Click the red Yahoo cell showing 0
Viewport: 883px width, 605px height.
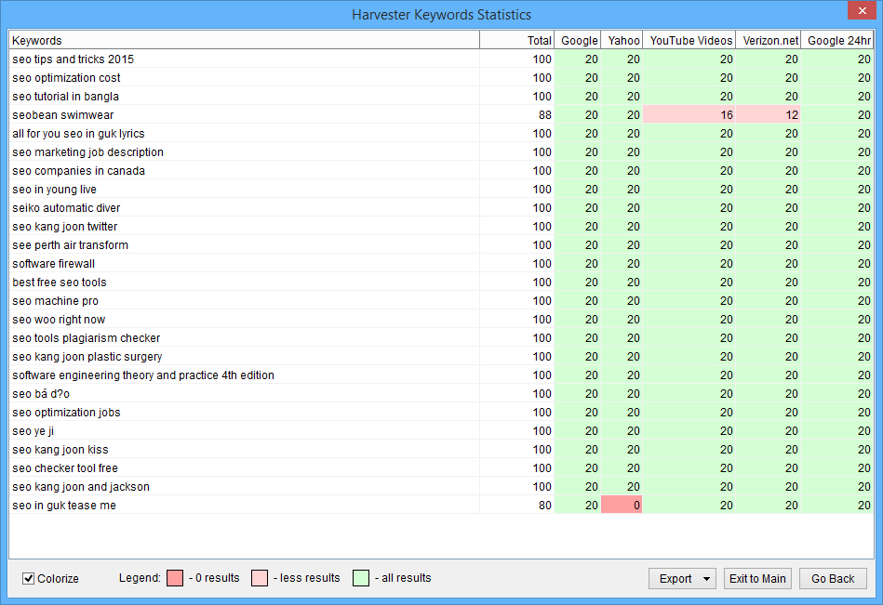pyautogui.click(x=622, y=506)
